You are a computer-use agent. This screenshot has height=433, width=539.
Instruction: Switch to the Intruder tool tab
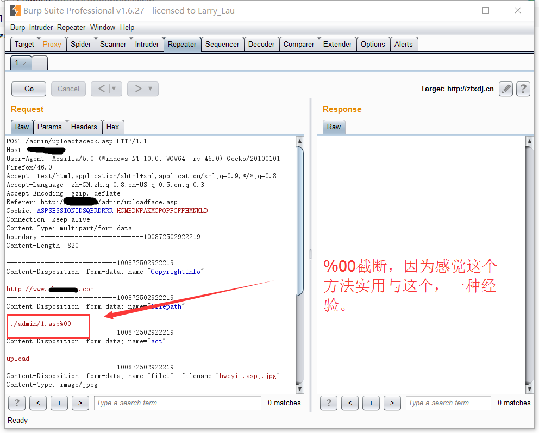(x=147, y=45)
